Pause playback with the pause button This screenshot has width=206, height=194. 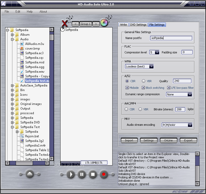(82, 174)
